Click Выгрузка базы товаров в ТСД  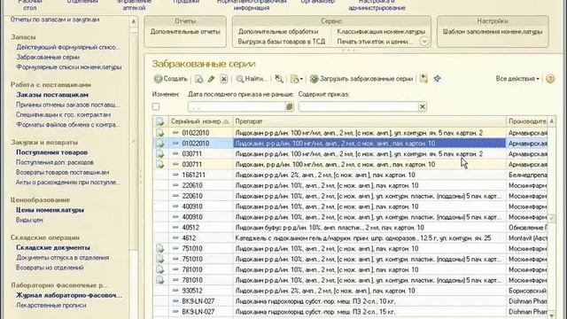point(282,42)
